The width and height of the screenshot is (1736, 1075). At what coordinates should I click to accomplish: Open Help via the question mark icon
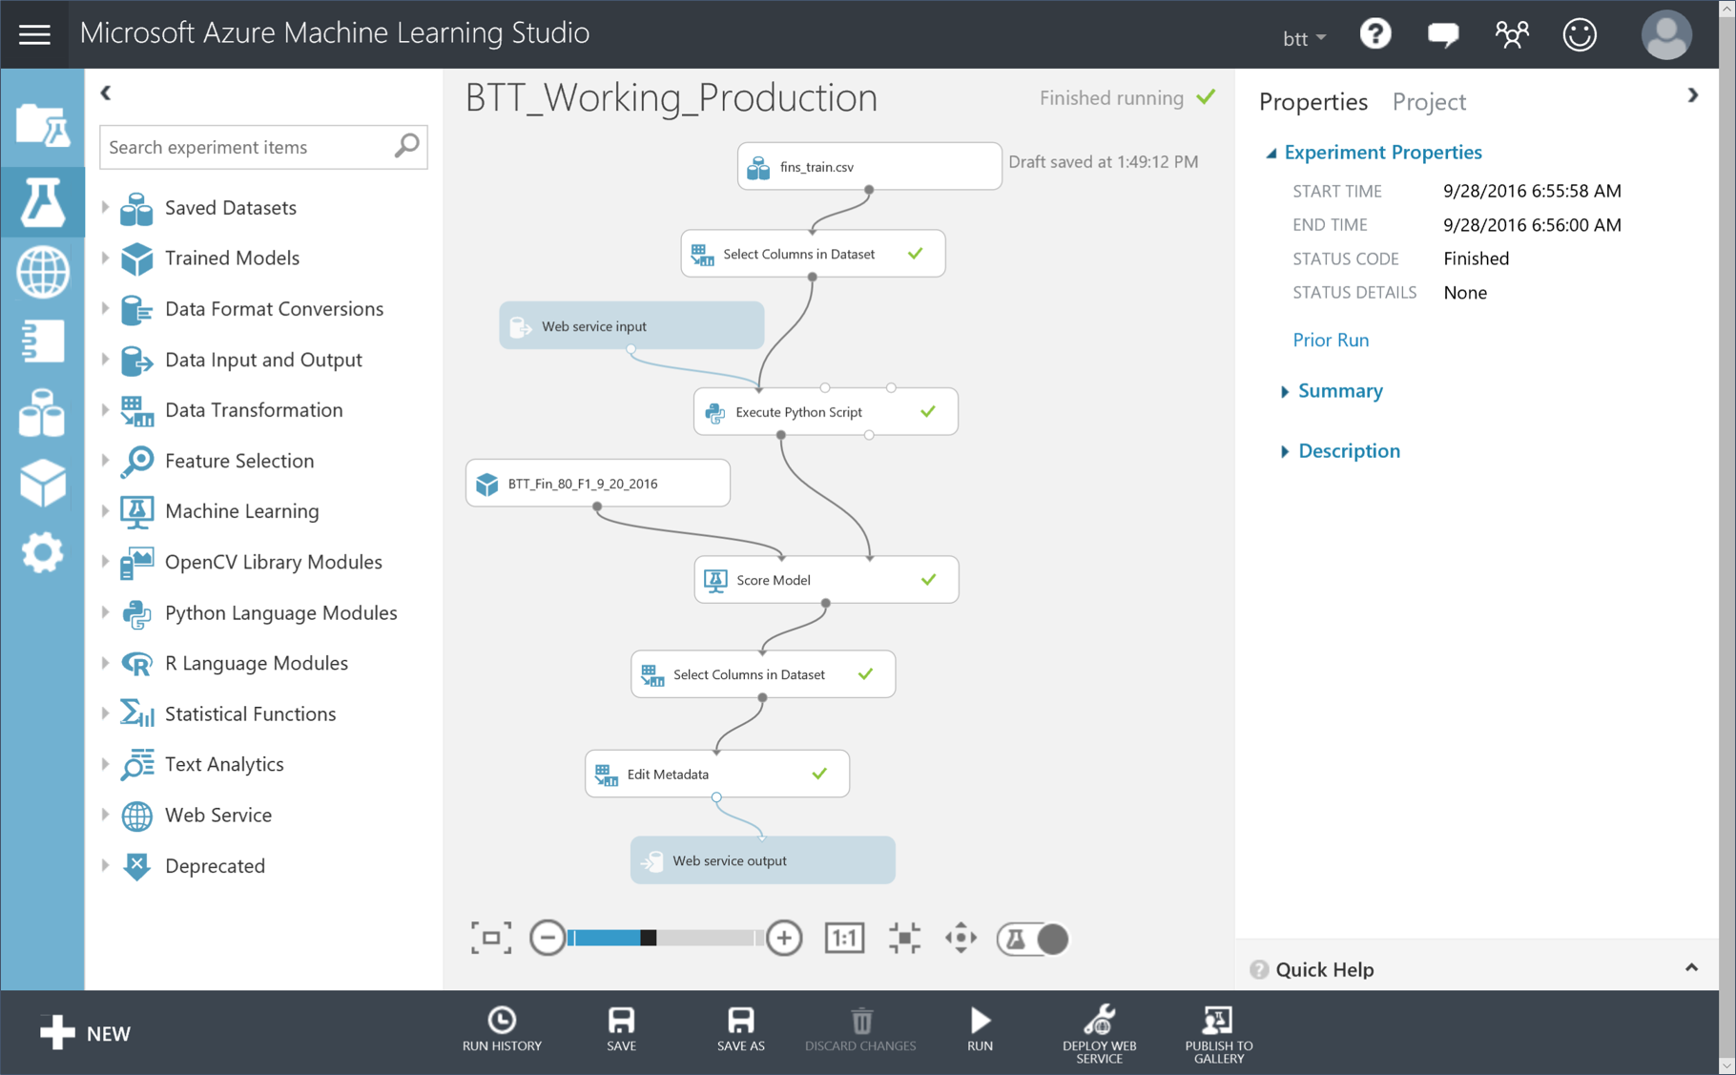coord(1375,33)
